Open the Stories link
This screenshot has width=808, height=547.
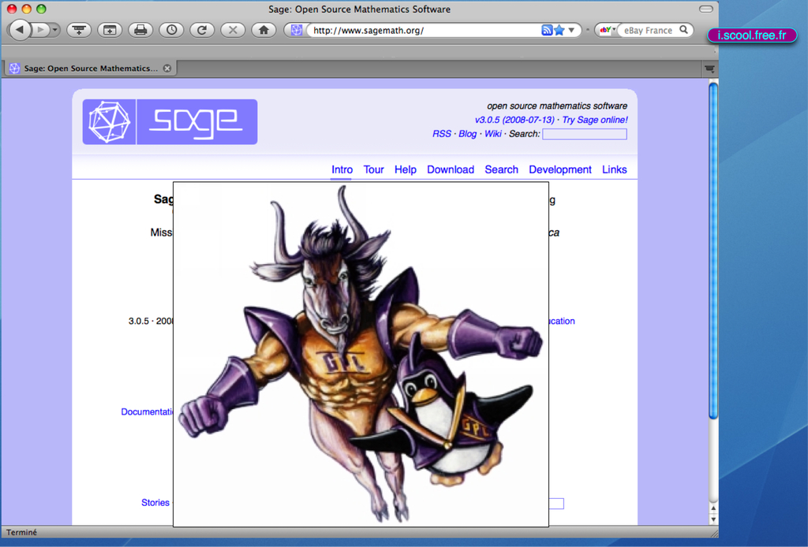[x=155, y=503]
